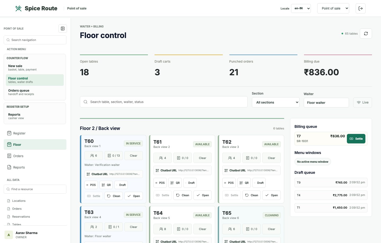
Task: Click Draft on table T61
Action: click(189, 183)
